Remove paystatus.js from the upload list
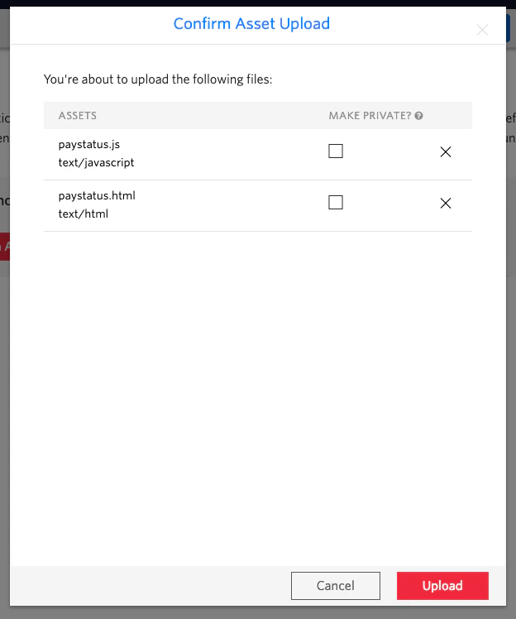This screenshot has height=619, width=516. tap(446, 152)
